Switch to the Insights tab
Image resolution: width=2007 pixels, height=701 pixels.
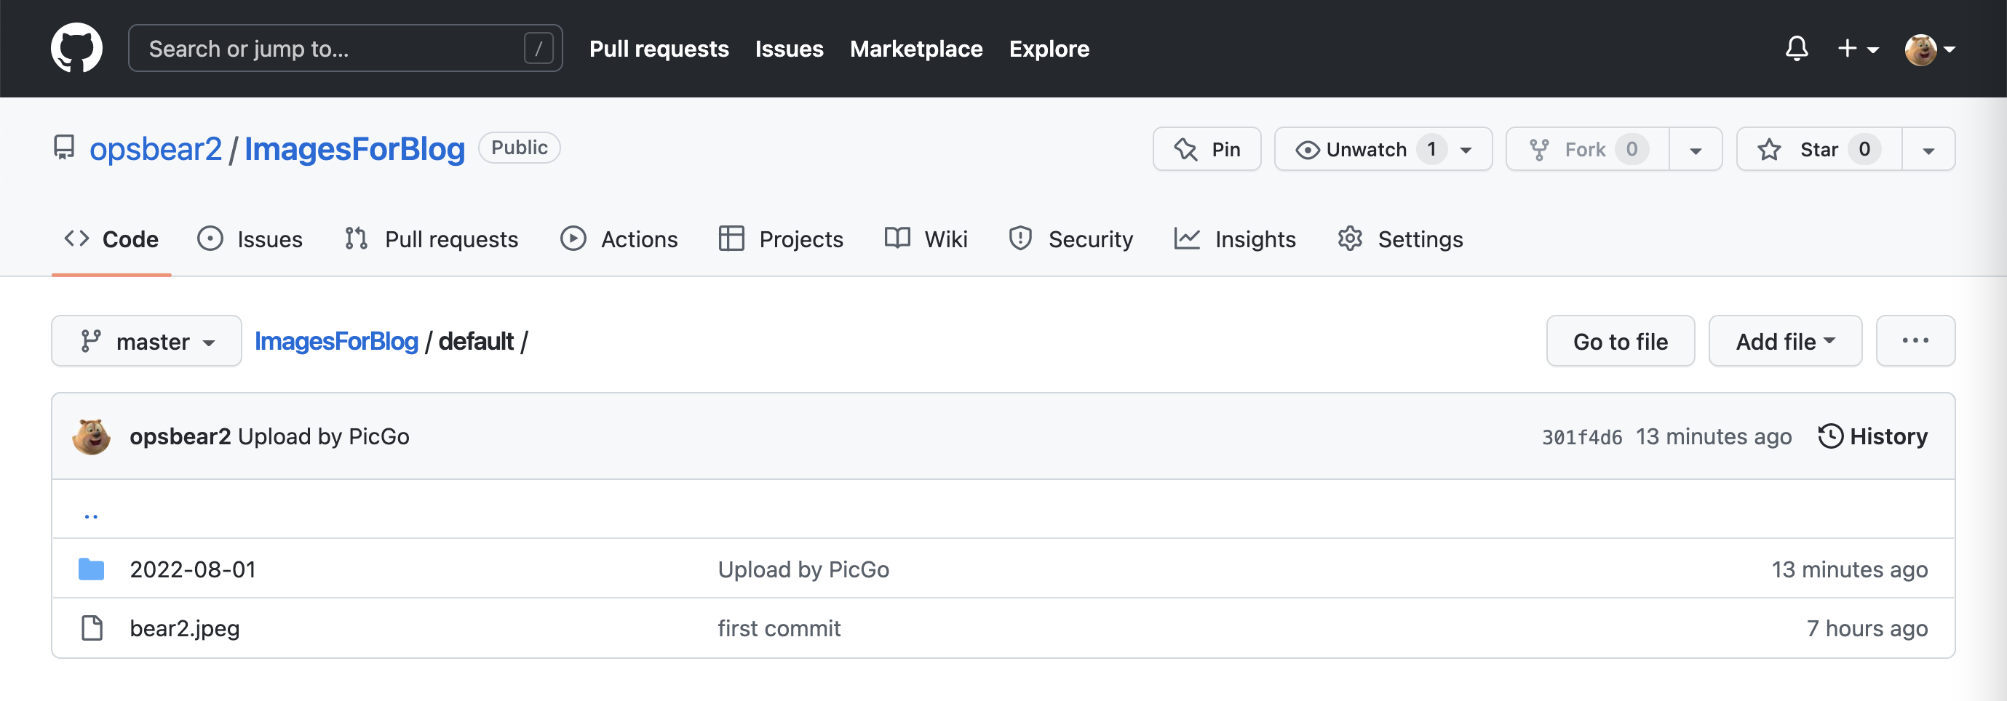(x=1235, y=239)
